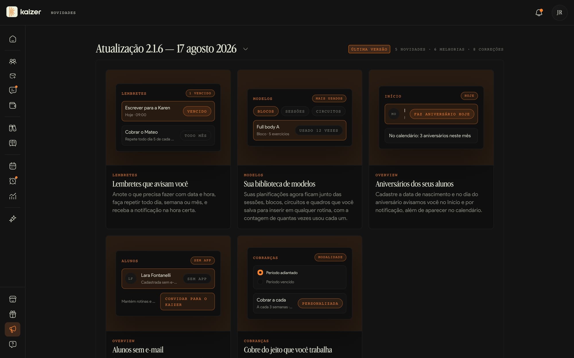Open the Full body A model row

point(300,130)
